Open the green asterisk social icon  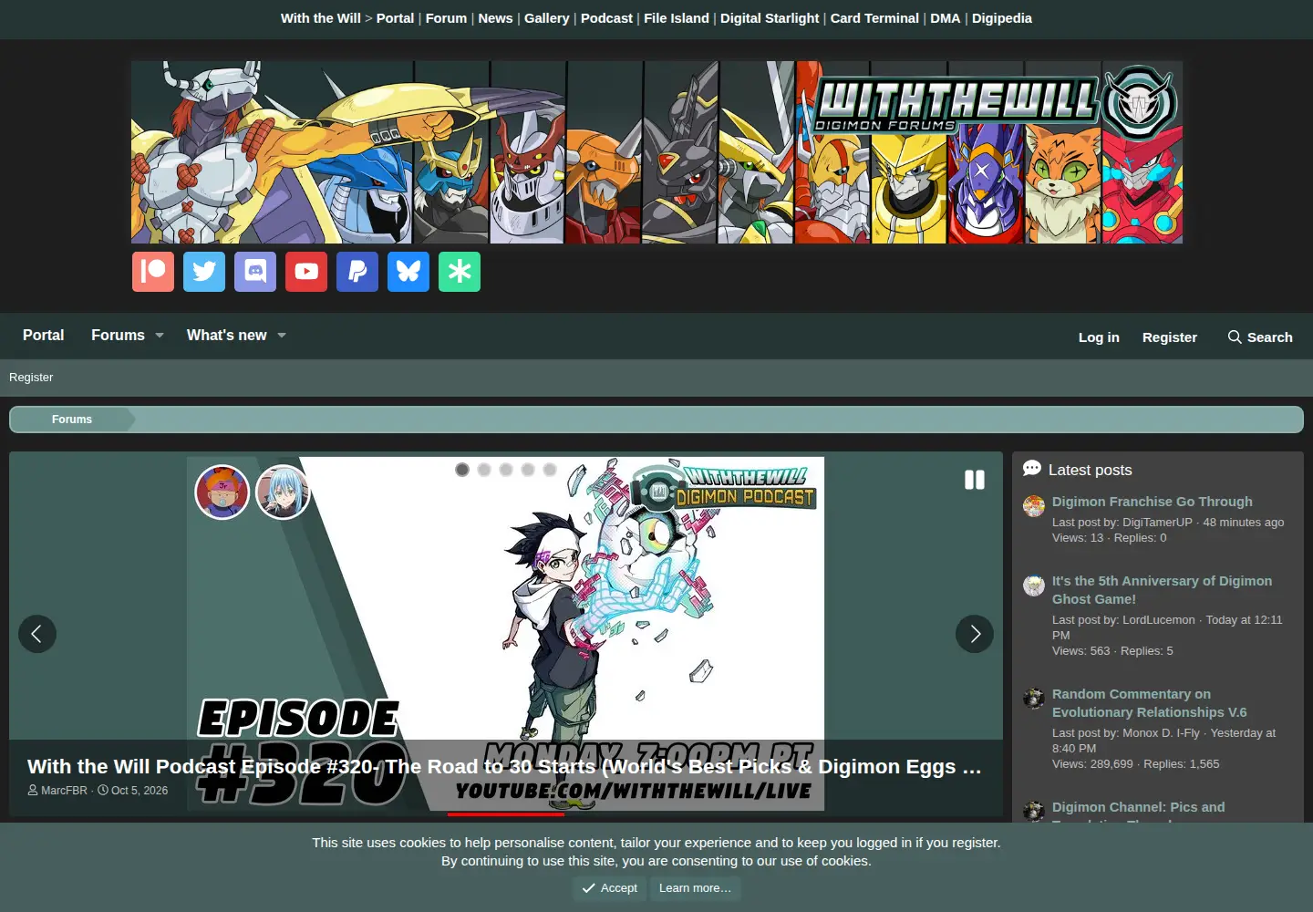click(460, 272)
